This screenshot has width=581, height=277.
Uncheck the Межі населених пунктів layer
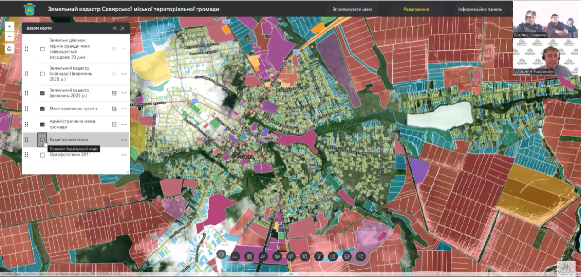(42, 109)
